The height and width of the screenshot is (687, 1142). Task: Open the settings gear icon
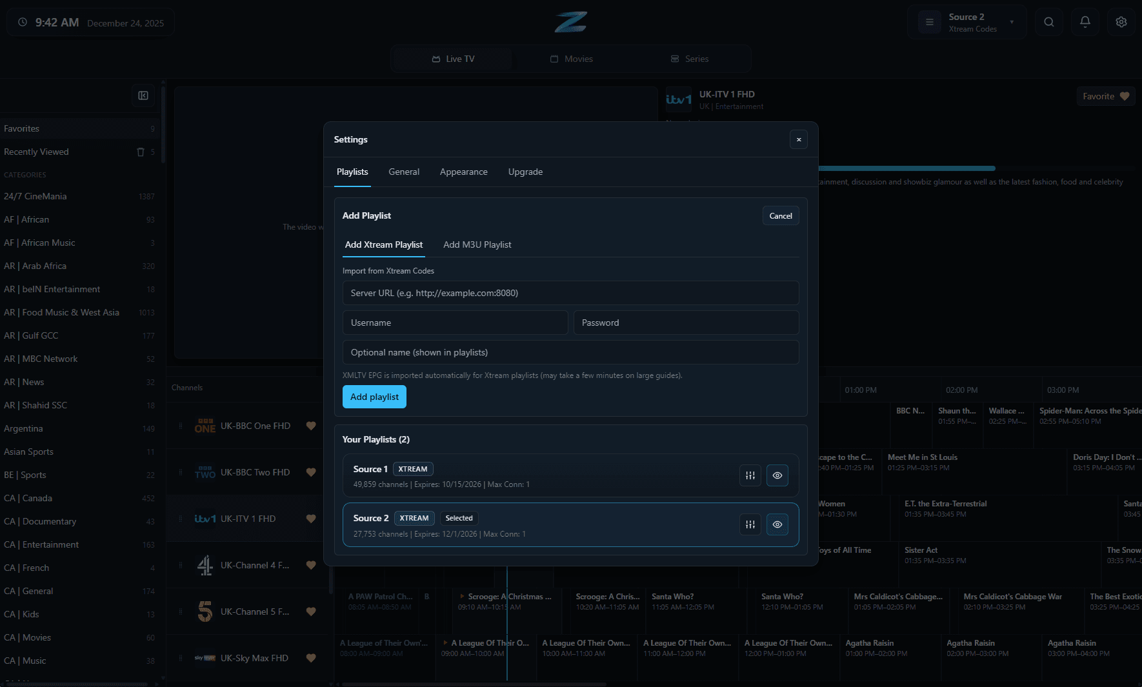(1121, 21)
